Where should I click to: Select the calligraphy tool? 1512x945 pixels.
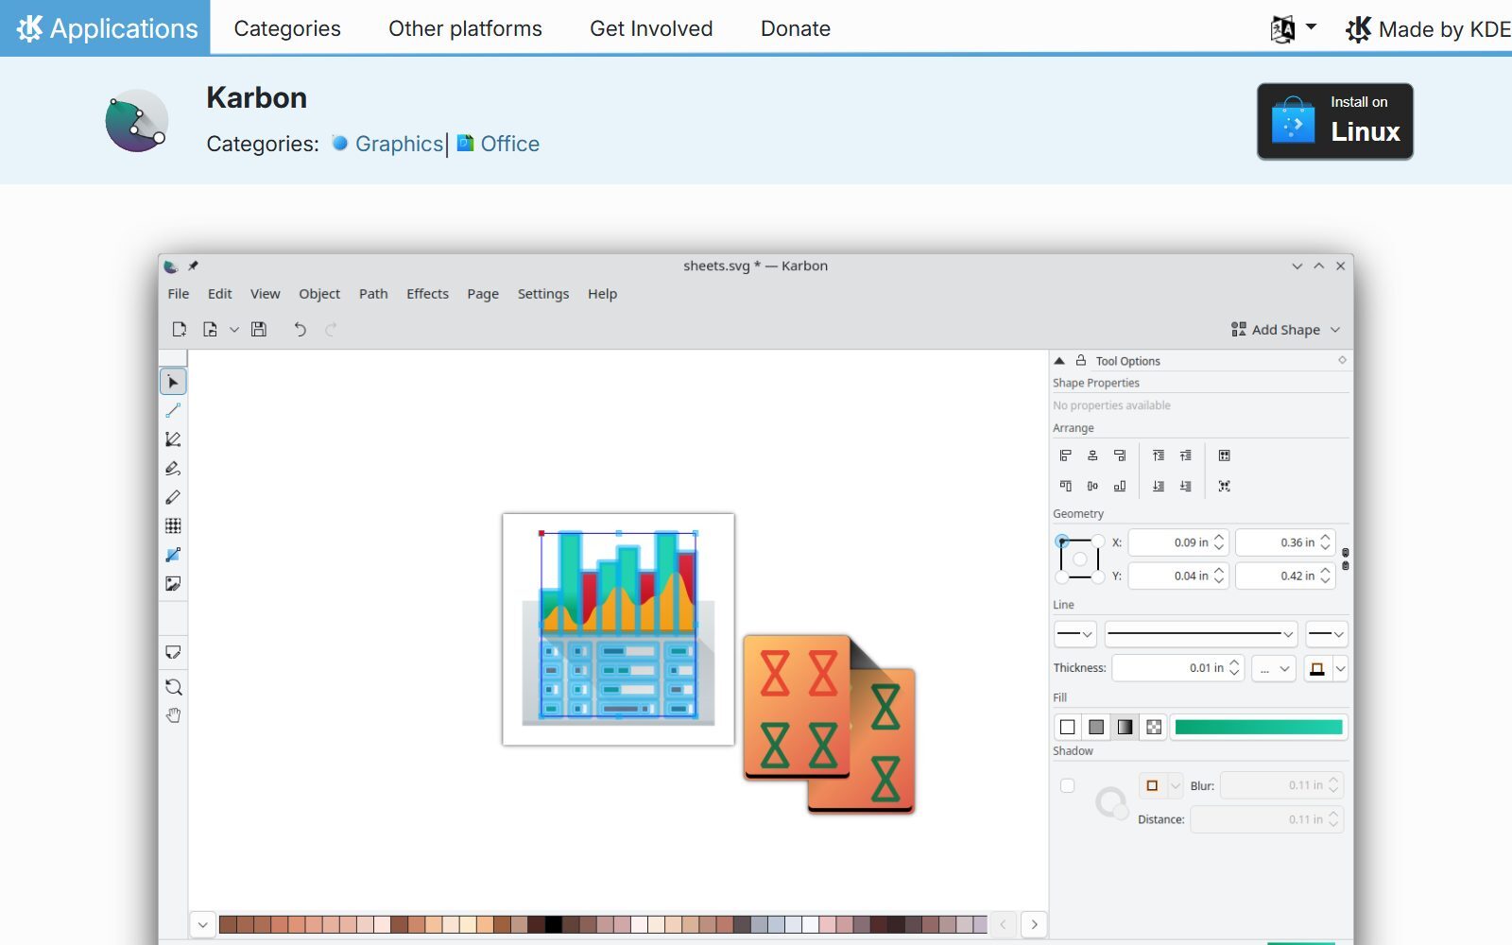point(173,469)
